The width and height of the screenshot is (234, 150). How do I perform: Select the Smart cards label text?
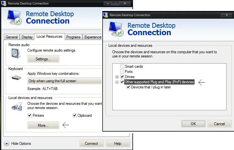click(x=134, y=66)
